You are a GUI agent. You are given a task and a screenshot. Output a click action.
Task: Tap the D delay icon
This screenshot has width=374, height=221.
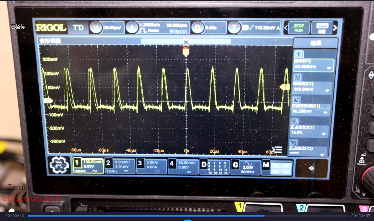click(x=197, y=28)
